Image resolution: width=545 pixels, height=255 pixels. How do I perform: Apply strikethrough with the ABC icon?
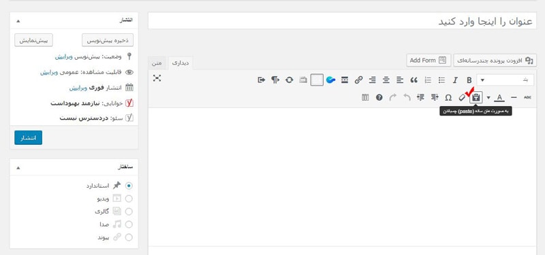pyautogui.click(x=527, y=97)
